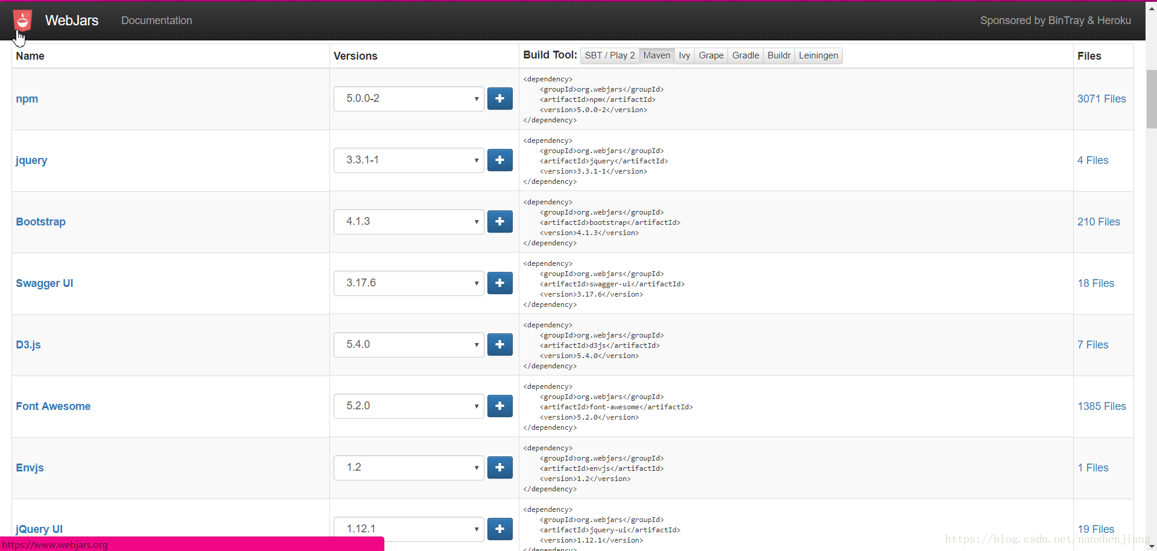1157x551 pixels.
Task: Choose Buildr as the build tool
Action: click(779, 55)
